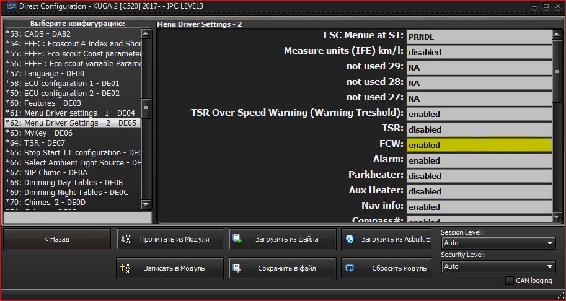566x301 pixels.
Task: Click the read from module icon
Action: (125, 239)
